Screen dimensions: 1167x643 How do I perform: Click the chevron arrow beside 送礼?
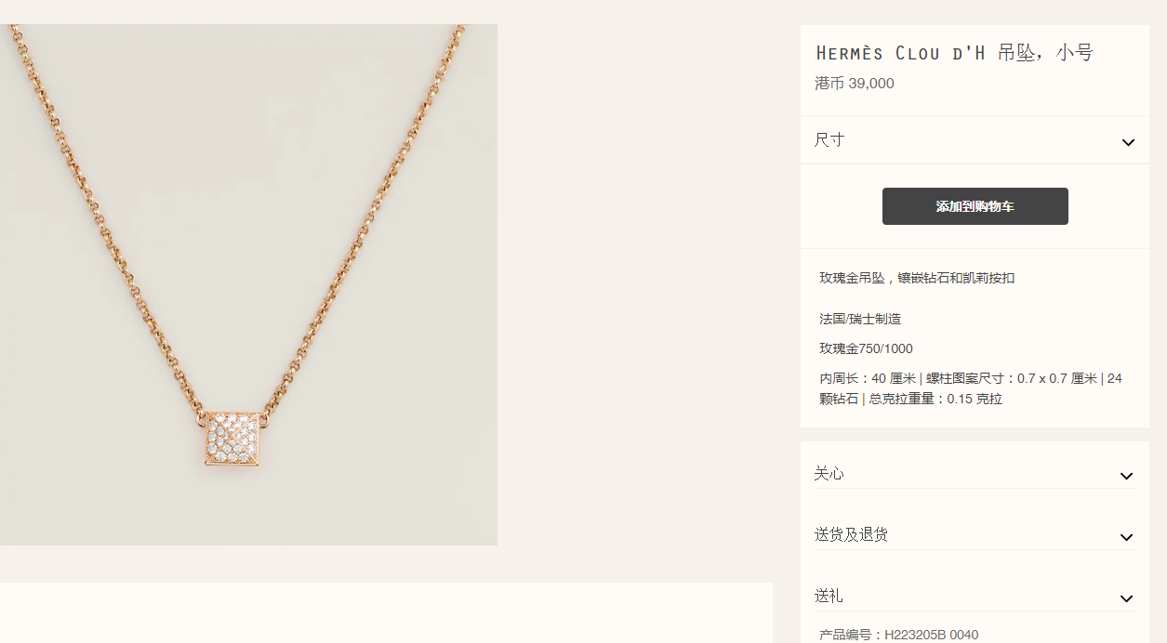pos(1126,598)
